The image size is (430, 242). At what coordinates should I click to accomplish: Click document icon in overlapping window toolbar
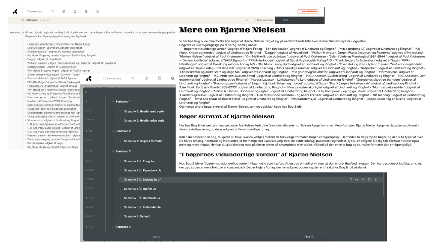click(160, 78)
